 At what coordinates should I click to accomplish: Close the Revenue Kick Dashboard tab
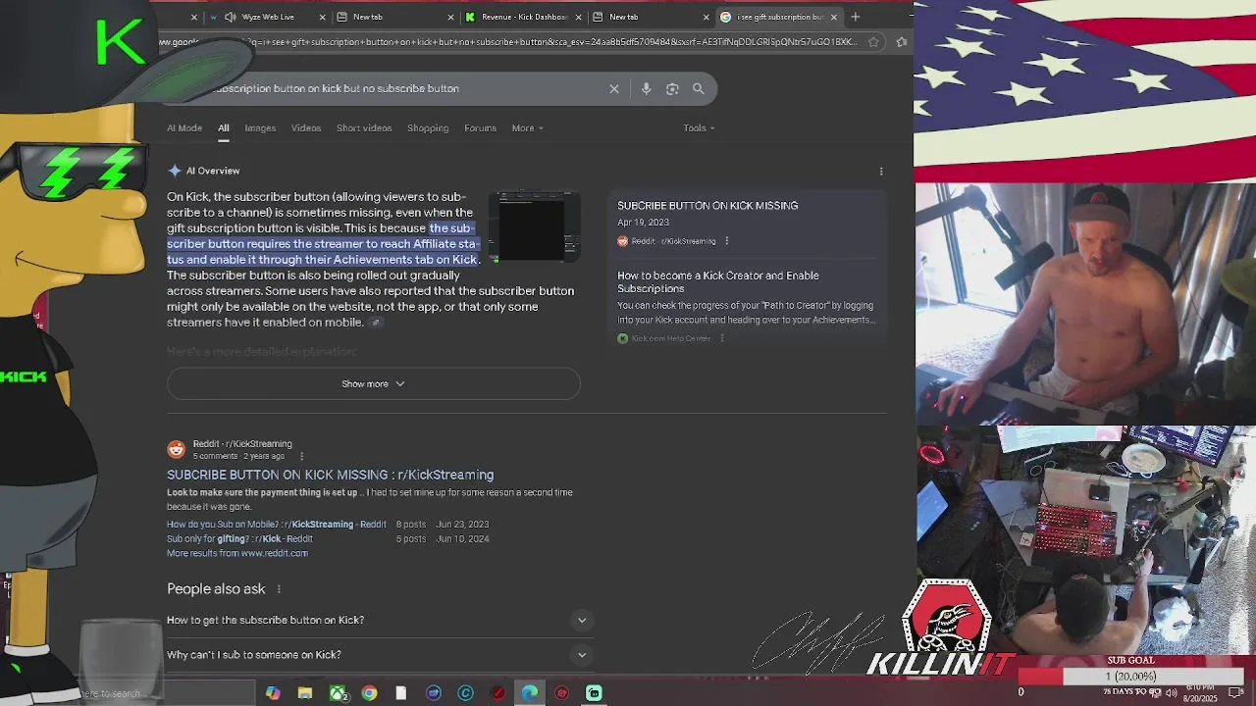click(580, 17)
